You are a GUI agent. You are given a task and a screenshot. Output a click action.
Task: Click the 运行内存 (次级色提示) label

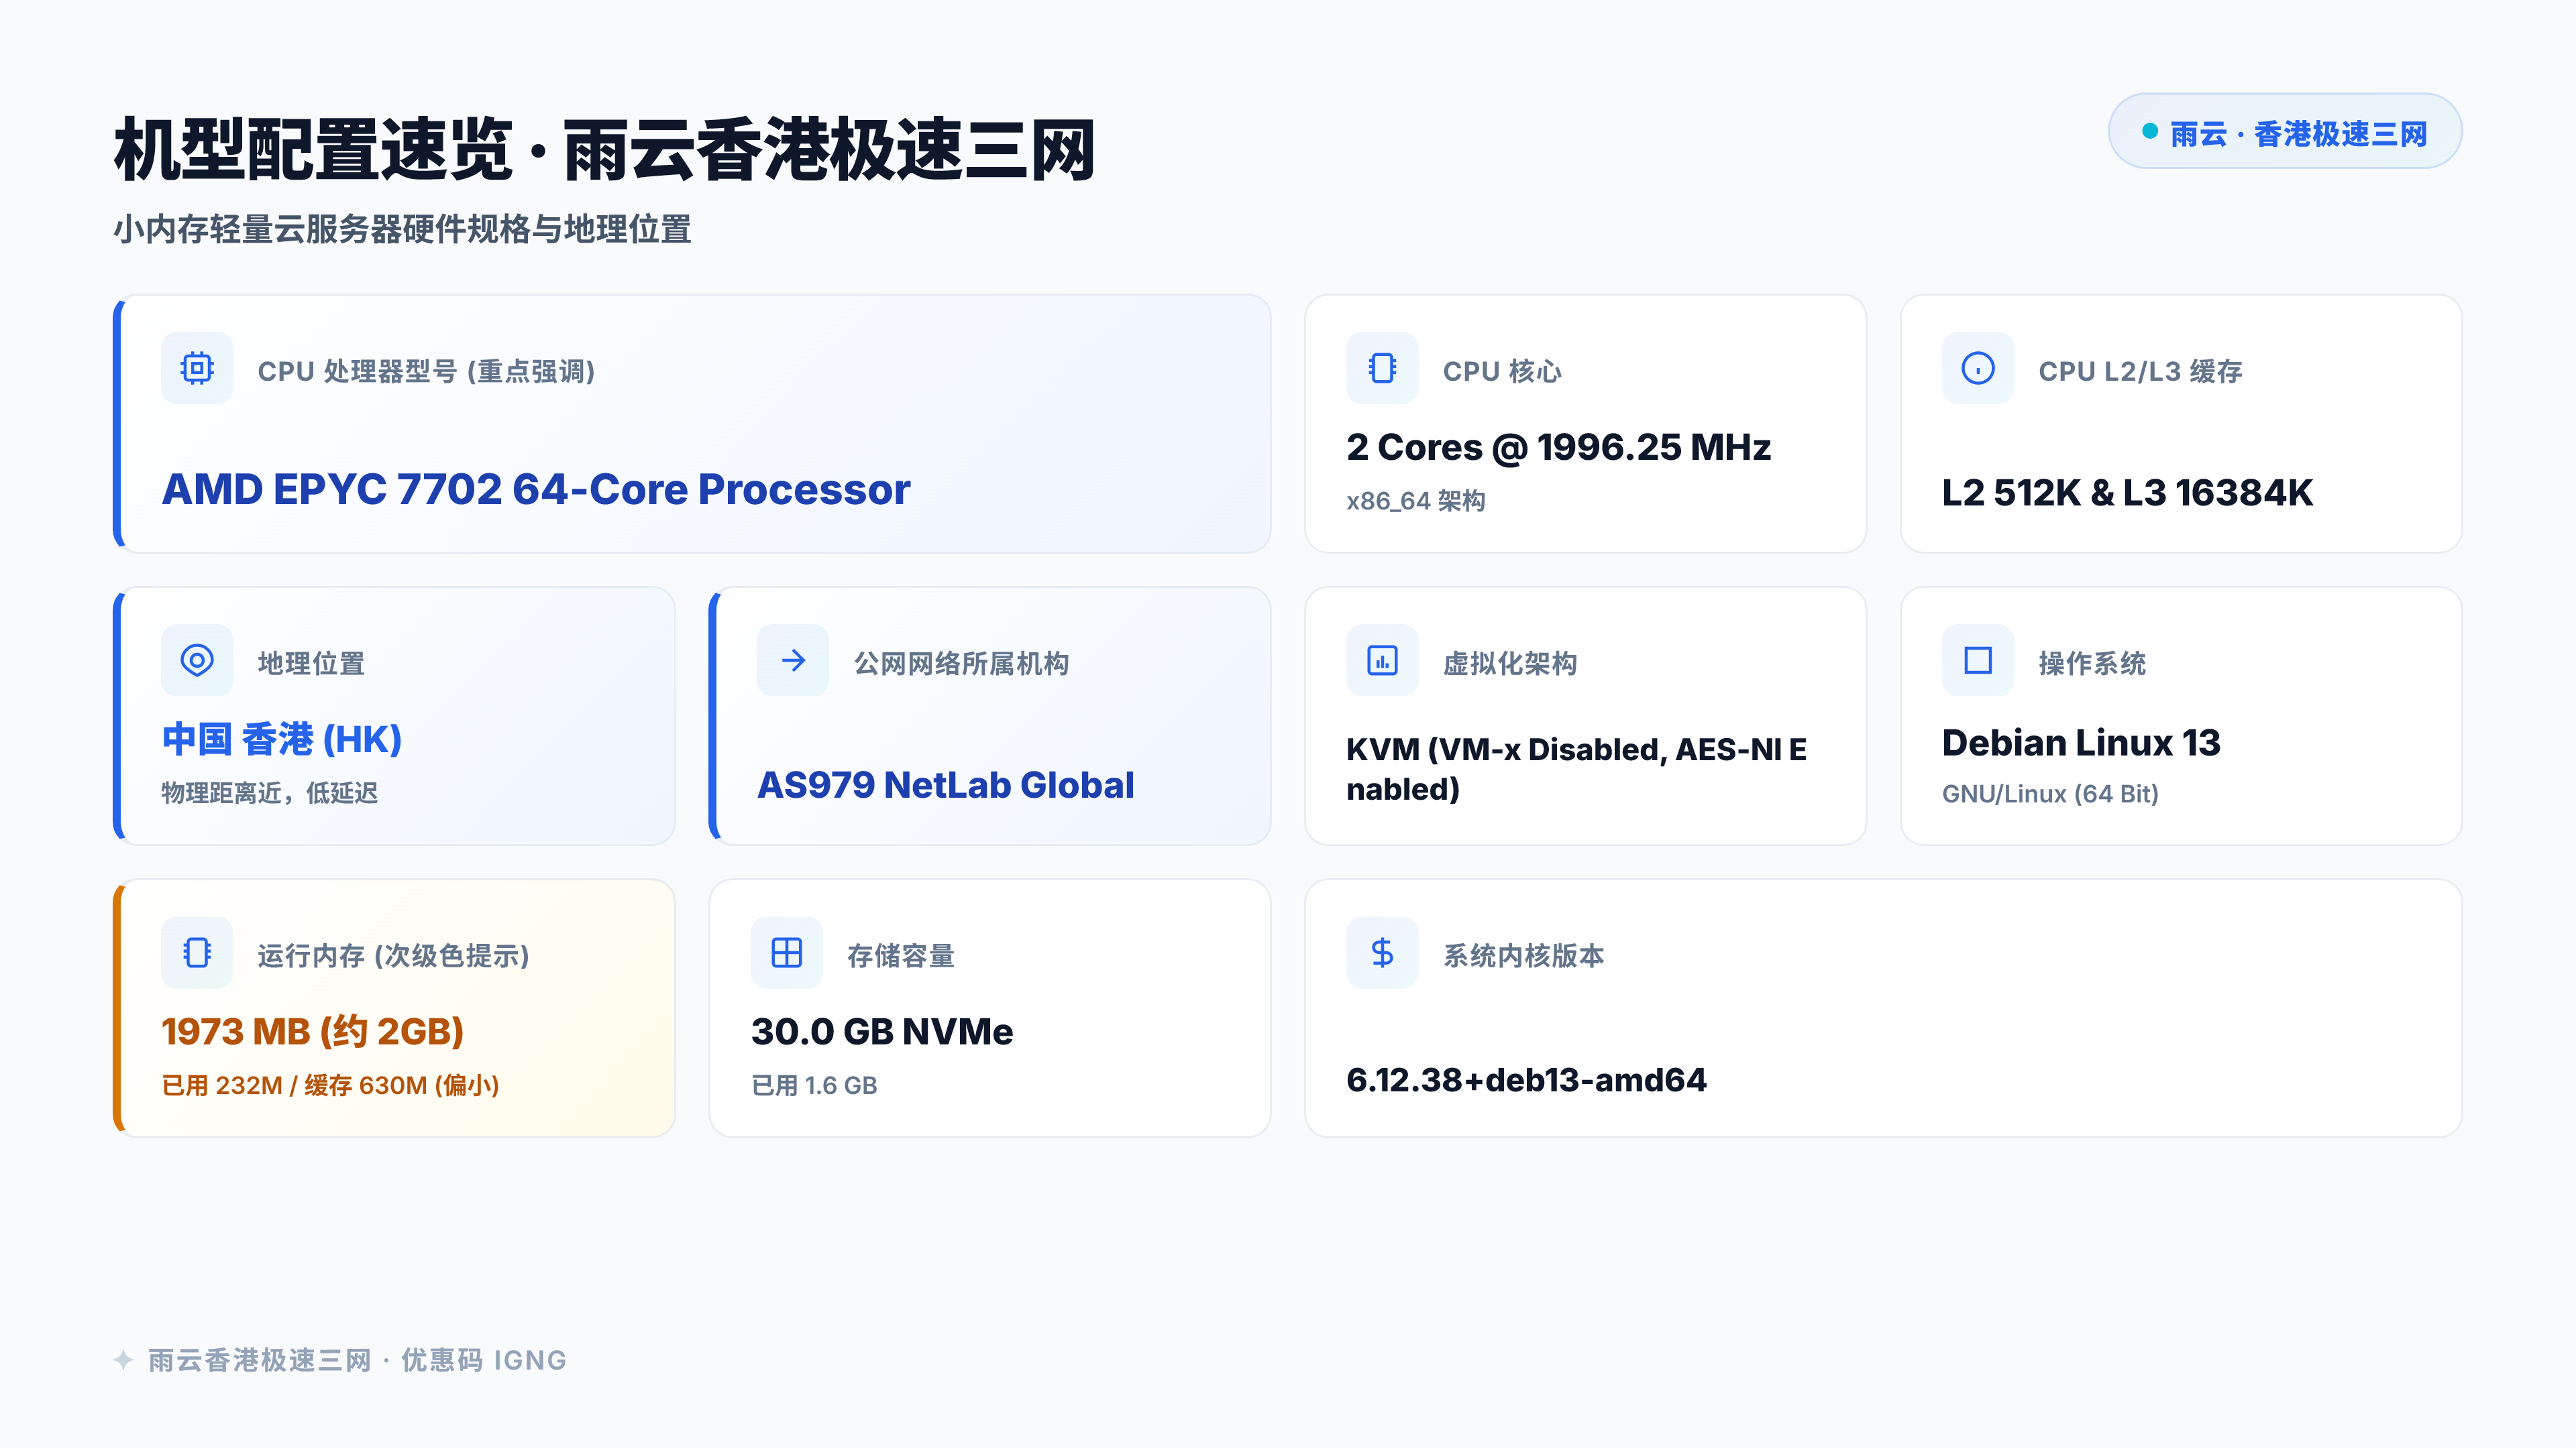pos(393,957)
